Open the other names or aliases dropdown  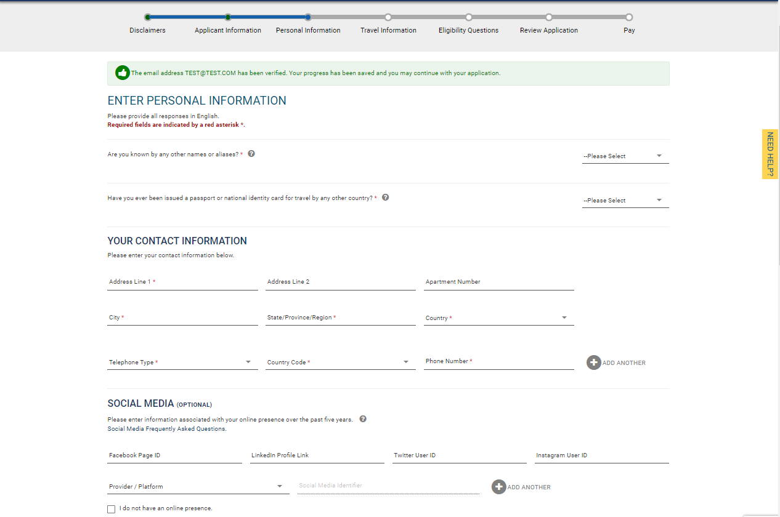(x=625, y=156)
